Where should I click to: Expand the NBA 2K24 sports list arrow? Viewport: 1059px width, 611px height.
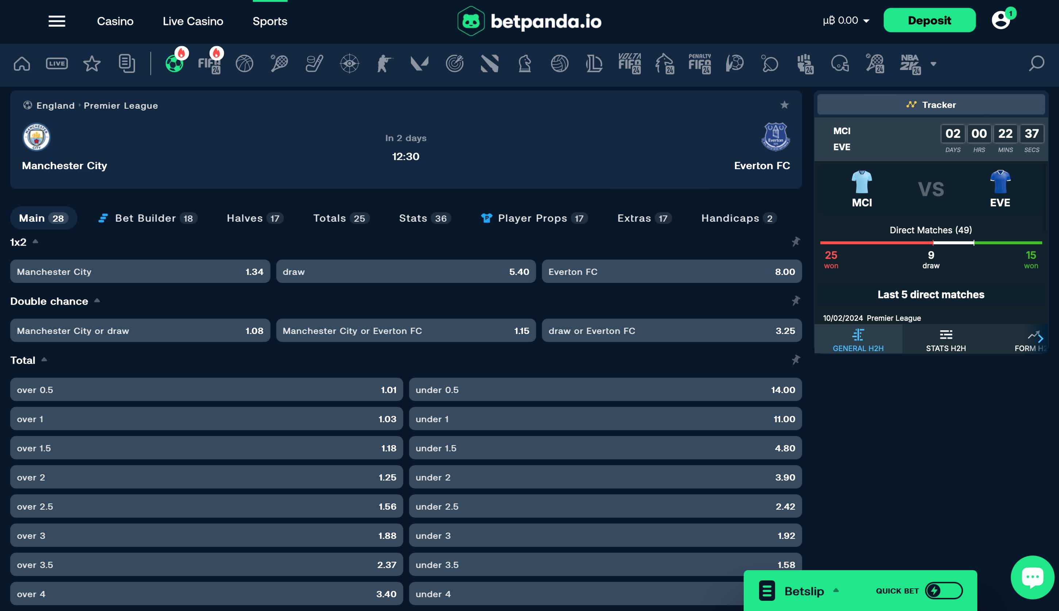click(933, 64)
